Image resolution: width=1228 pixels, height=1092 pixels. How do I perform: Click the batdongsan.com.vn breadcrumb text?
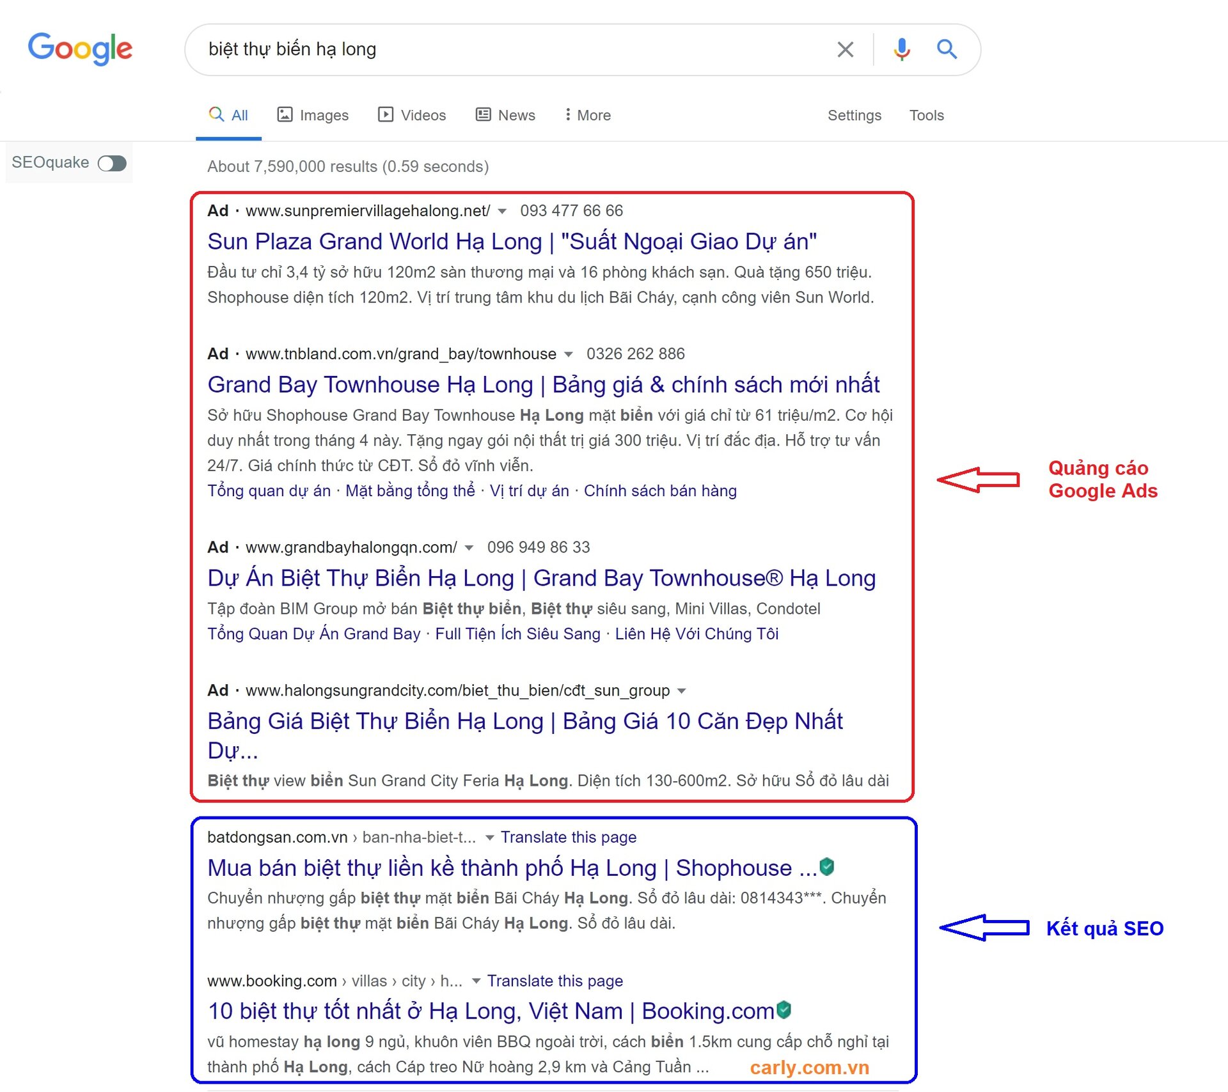(x=278, y=838)
